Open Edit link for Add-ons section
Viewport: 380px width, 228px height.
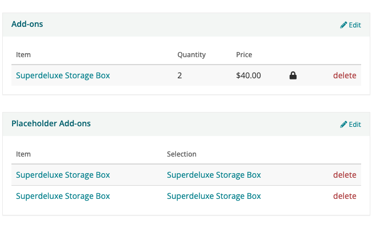pyautogui.click(x=350, y=25)
